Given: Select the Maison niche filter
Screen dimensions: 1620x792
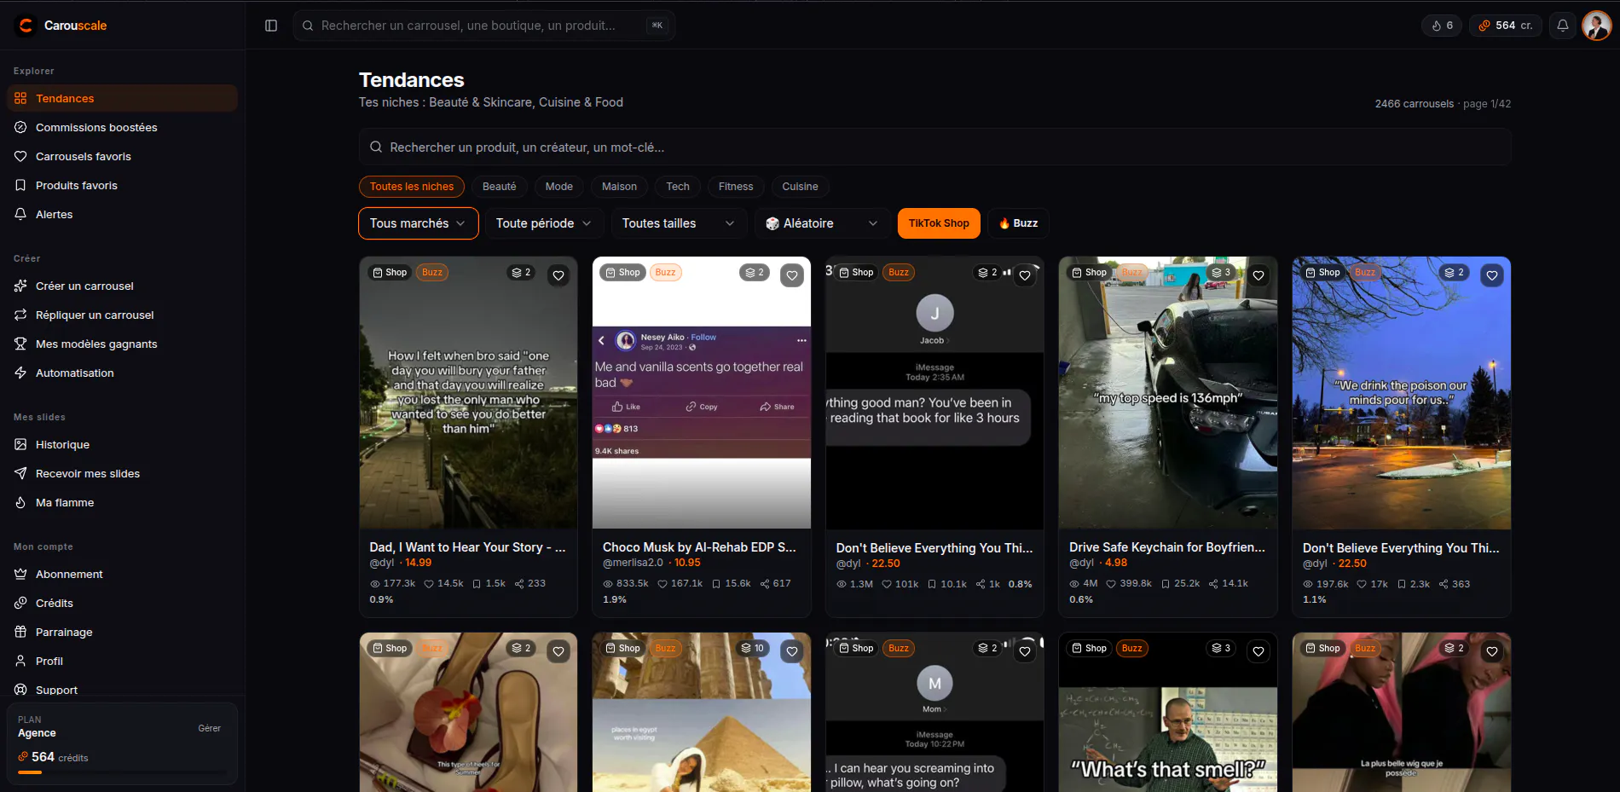Looking at the screenshot, I should click(619, 187).
